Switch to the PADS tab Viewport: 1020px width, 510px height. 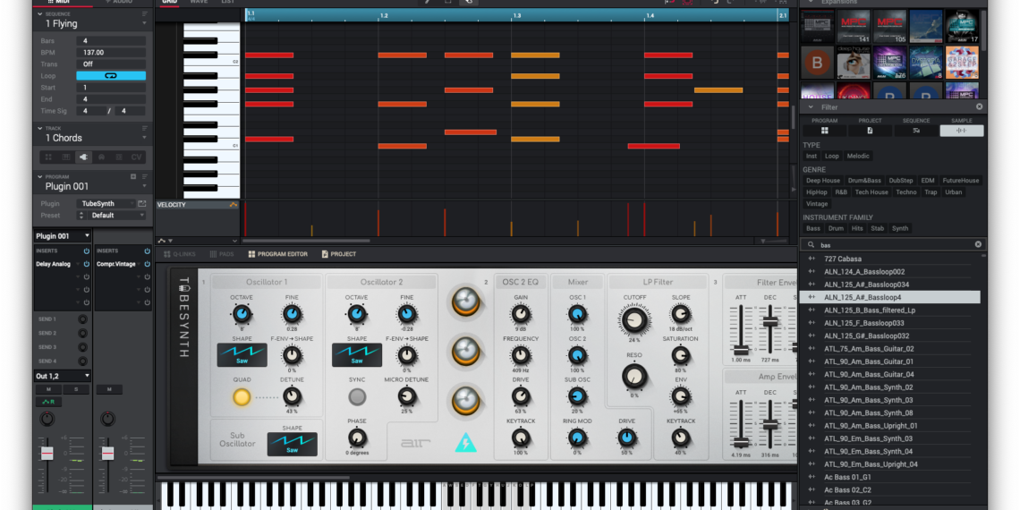[x=222, y=254]
